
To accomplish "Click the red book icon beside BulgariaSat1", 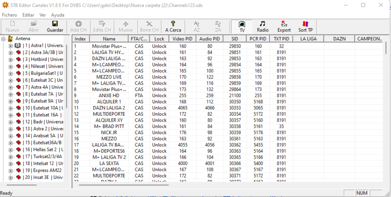I will 19,73.
